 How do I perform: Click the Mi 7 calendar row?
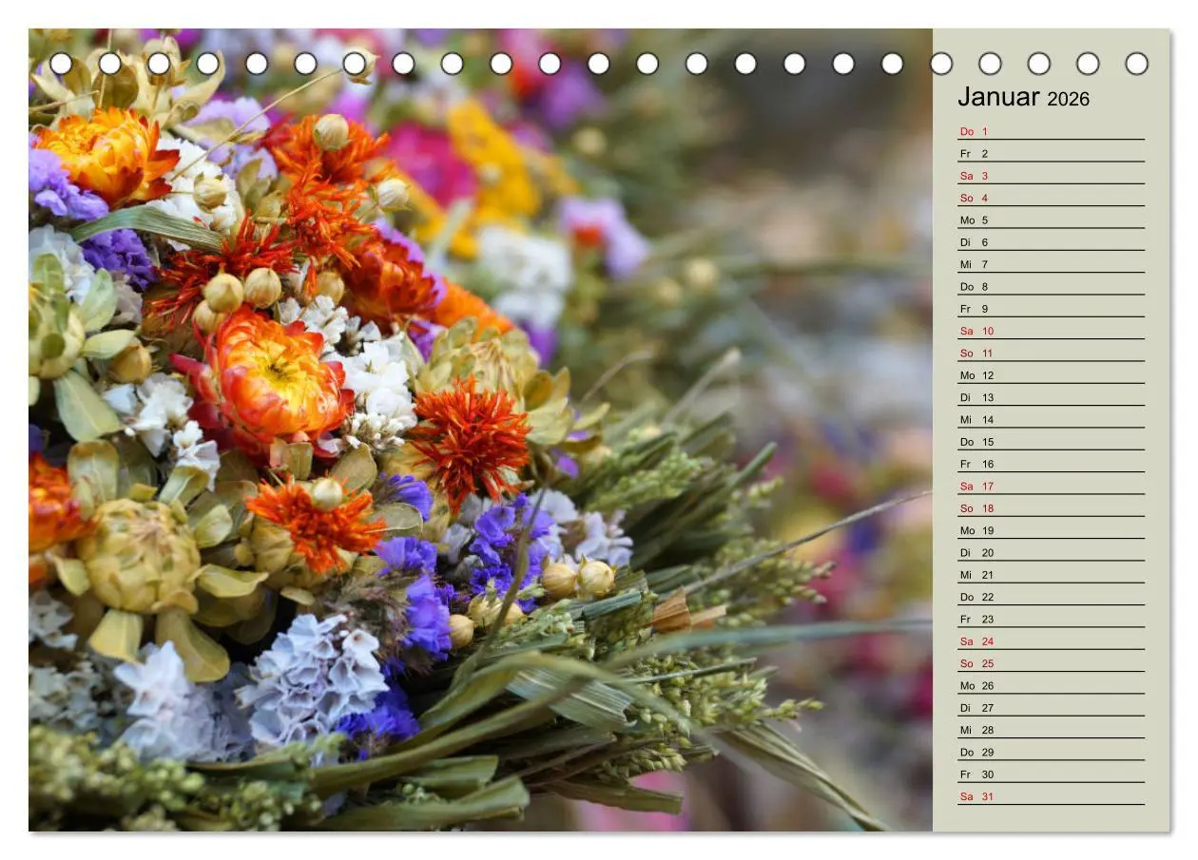1051,264
